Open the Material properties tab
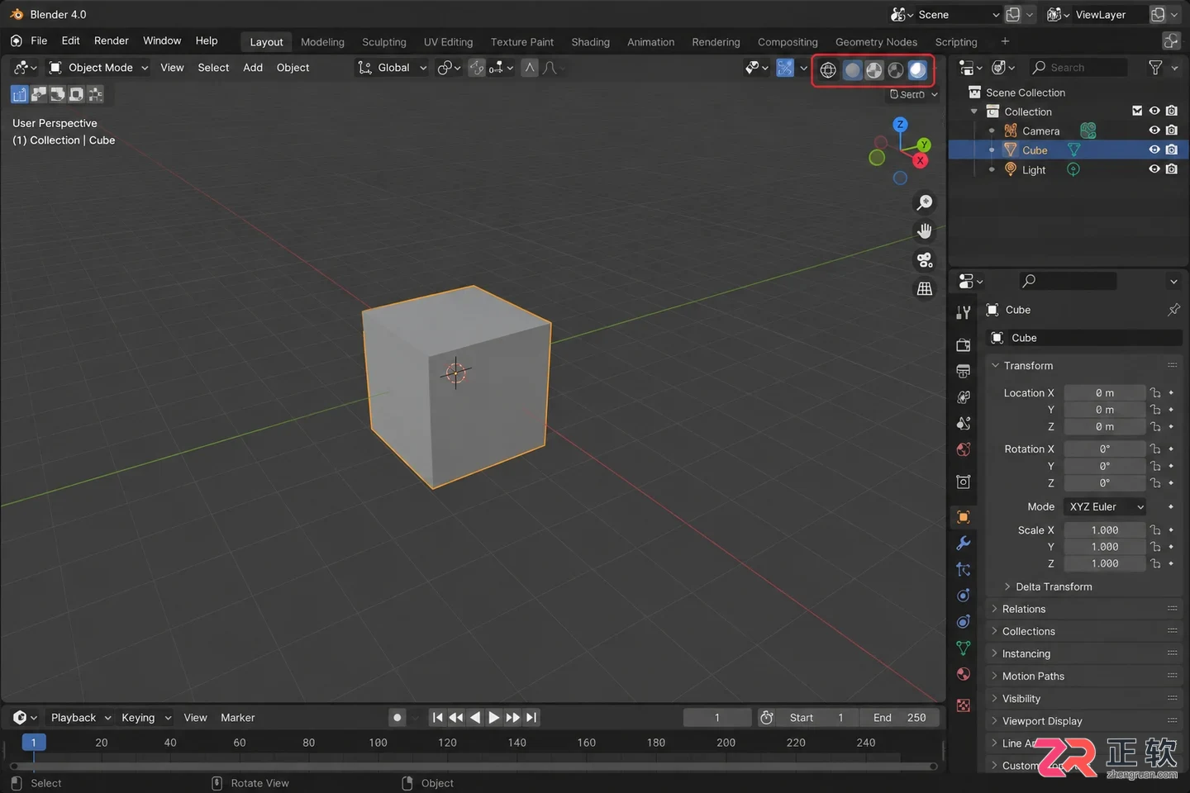The width and height of the screenshot is (1190, 793). point(963,674)
